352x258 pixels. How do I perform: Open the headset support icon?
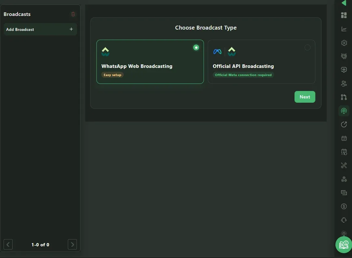[x=344, y=220]
